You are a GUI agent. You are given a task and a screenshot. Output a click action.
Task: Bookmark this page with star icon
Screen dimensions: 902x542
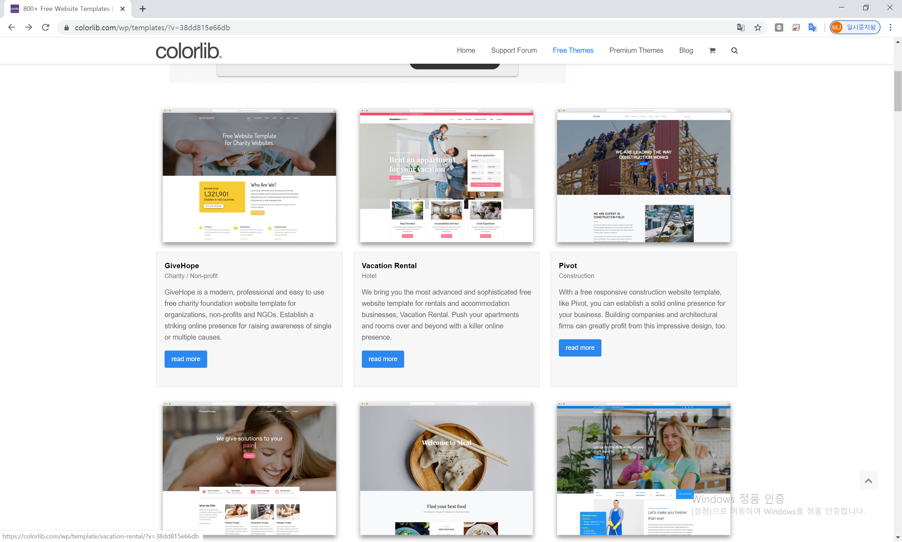click(x=758, y=28)
